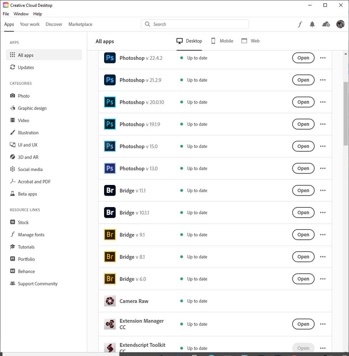Open more options for Photoshop v 21.2.9
This screenshot has width=349, height=356.
323,80
